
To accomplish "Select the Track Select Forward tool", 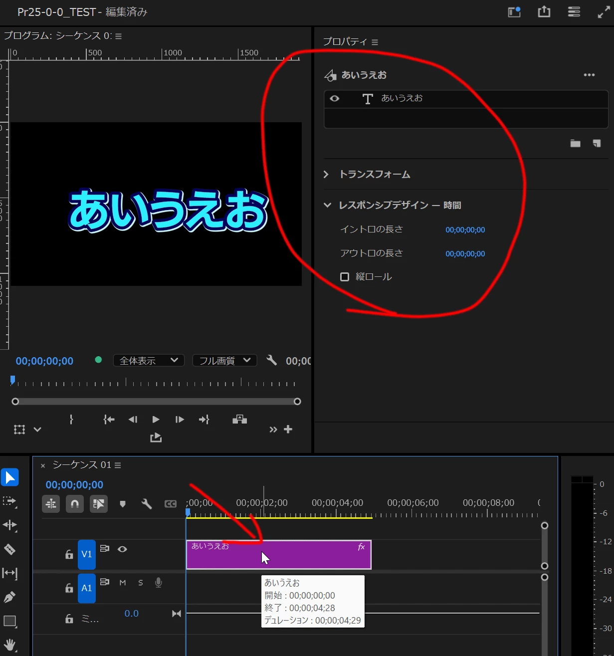I will point(9,501).
